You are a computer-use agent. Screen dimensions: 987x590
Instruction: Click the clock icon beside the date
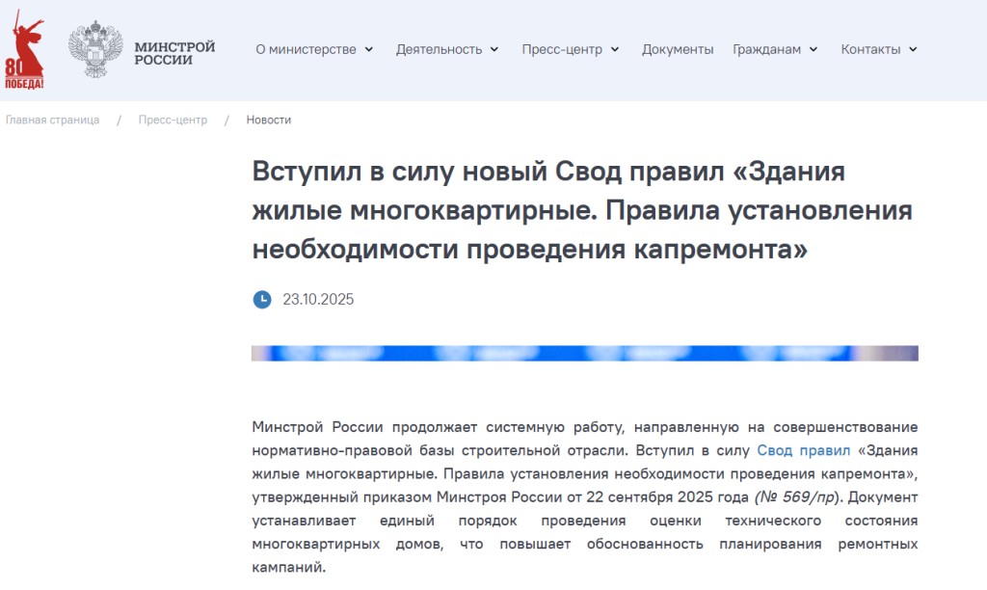click(x=262, y=300)
